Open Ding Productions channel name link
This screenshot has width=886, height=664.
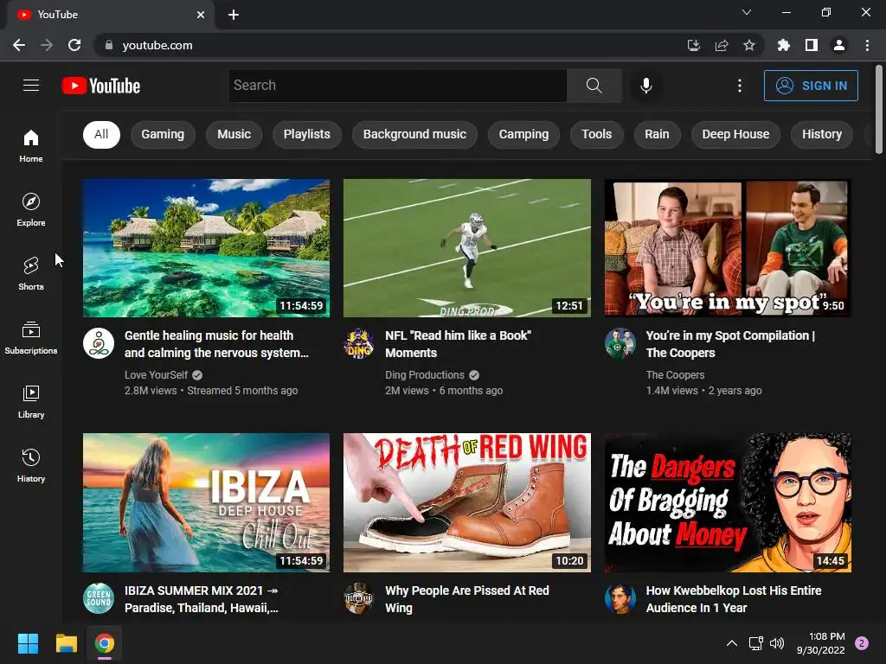[x=425, y=375]
